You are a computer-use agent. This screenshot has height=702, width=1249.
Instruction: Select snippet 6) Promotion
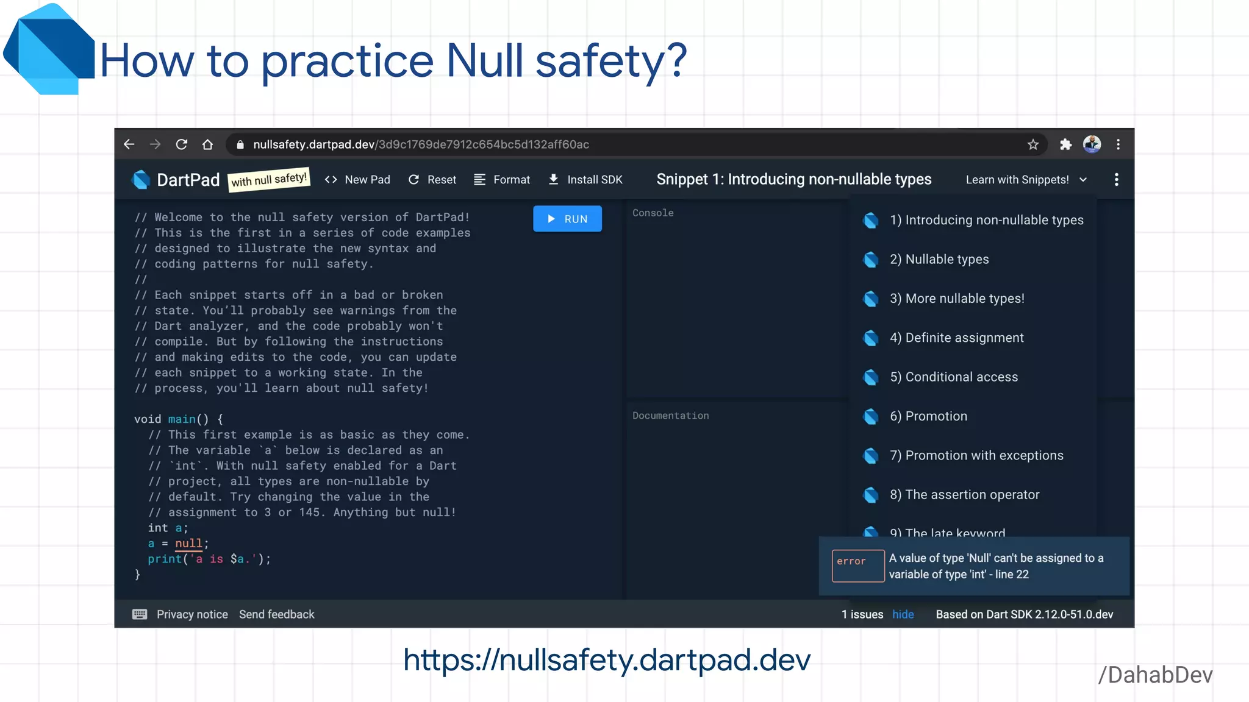pos(973,416)
